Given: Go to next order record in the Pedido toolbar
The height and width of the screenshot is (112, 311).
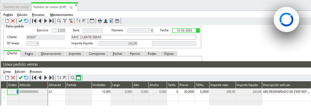Looking at the screenshot, I should [45, 21].
